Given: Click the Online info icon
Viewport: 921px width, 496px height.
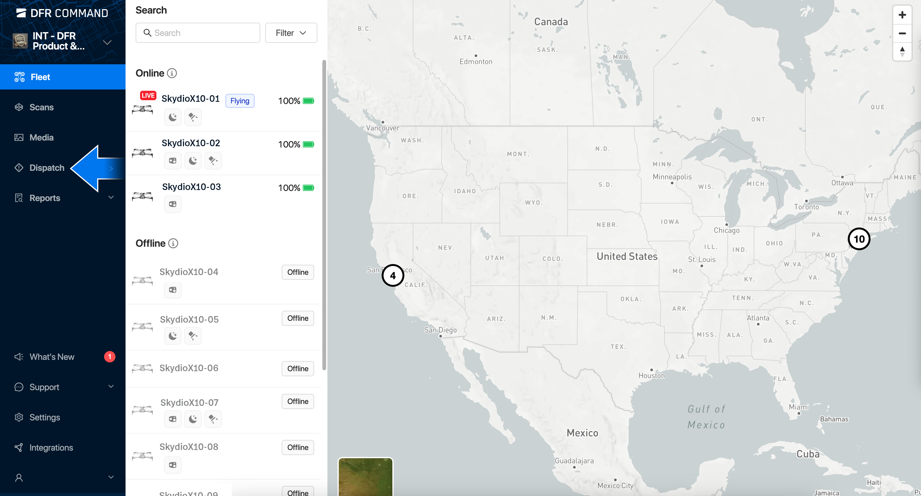Looking at the screenshot, I should (x=172, y=73).
